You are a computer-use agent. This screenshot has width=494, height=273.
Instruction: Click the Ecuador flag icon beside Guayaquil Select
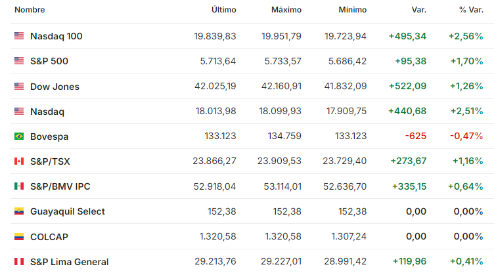pyautogui.click(x=19, y=211)
